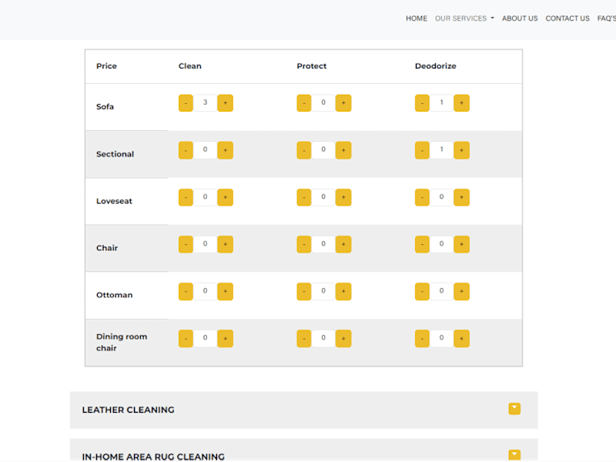The height and width of the screenshot is (462, 616).
Task: Increment Dining room chair Deodorize
Action: pos(461,339)
